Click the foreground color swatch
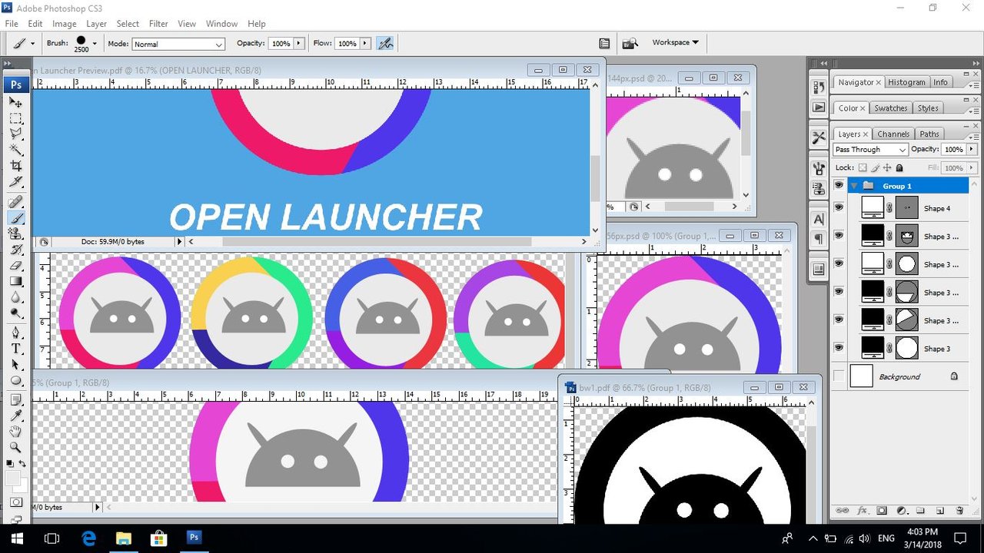984x553 pixels. click(x=13, y=478)
